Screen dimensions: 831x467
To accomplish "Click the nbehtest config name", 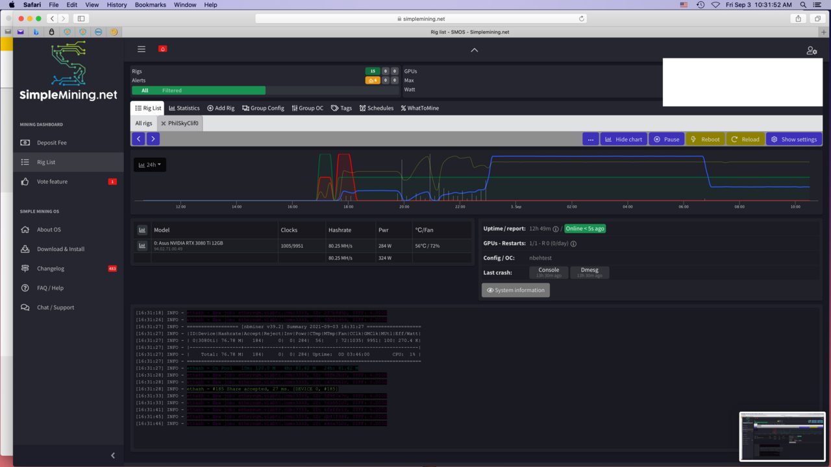I will 540,258.
